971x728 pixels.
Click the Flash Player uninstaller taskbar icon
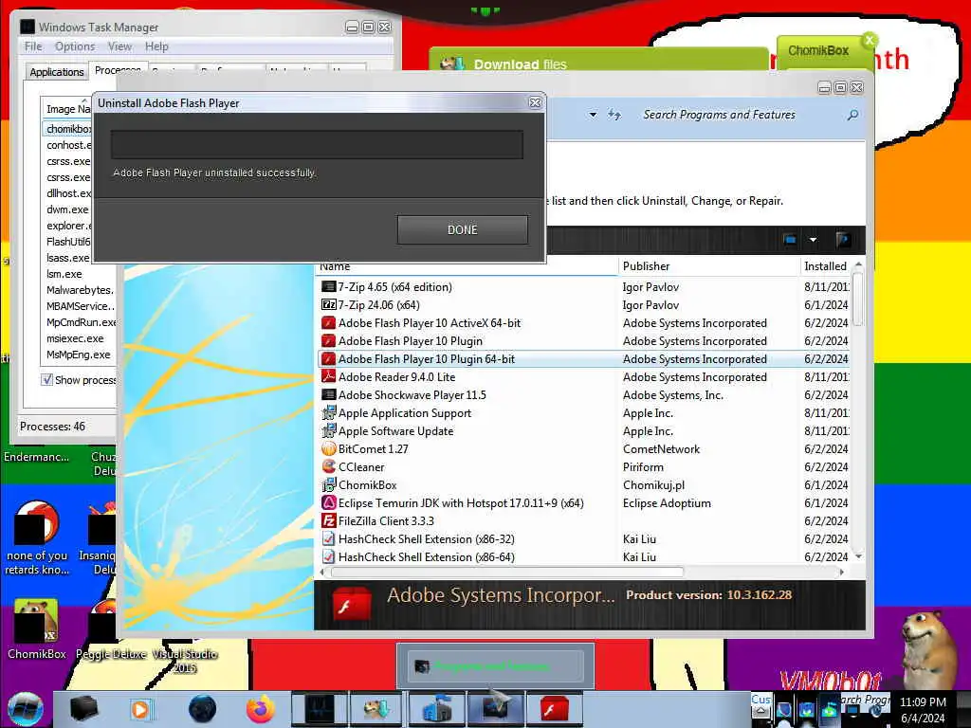(x=554, y=709)
